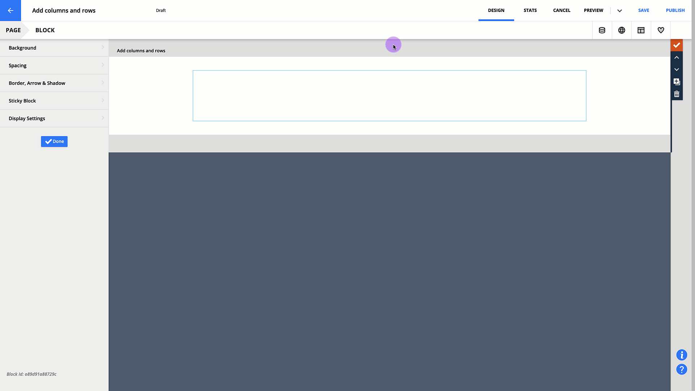This screenshot has width=695, height=391.
Task: Expand the Display Settings panel
Action: (54, 118)
